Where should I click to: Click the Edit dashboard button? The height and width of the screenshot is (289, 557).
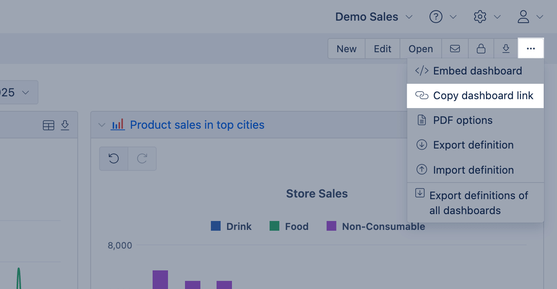coord(383,49)
